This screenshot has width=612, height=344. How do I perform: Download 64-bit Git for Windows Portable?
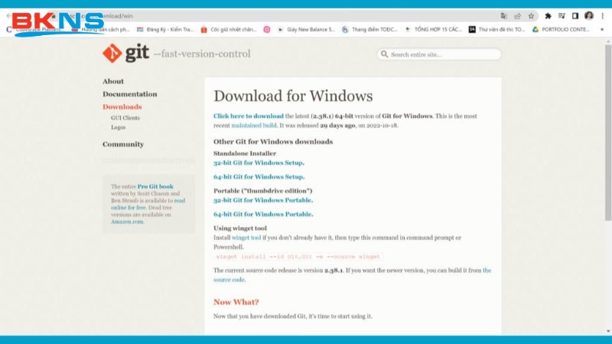pyautogui.click(x=263, y=214)
